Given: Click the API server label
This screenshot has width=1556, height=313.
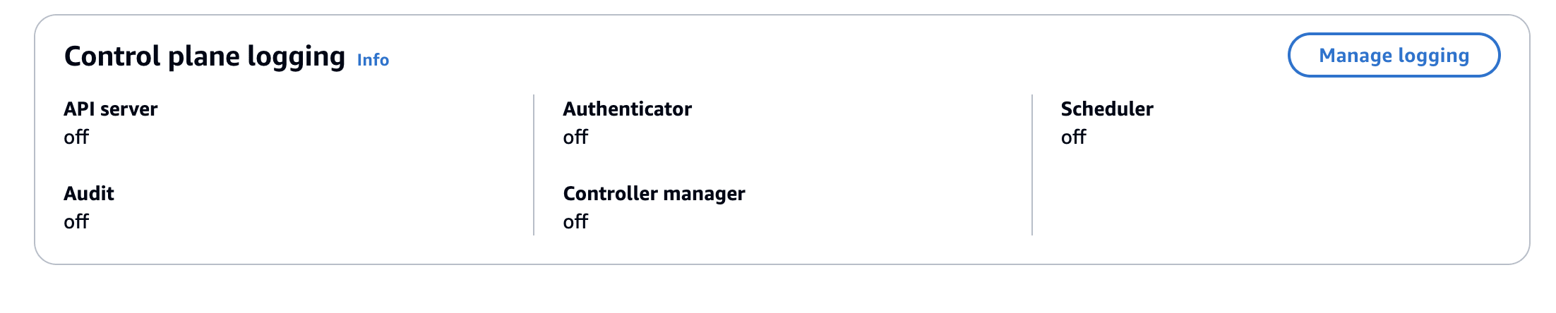Looking at the screenshot, I should click(x=111, y=109).
